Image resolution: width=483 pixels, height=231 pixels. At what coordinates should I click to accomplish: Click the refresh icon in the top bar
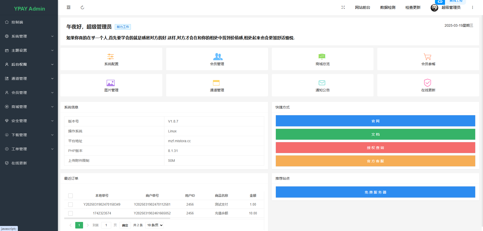[x=82, y=7]
